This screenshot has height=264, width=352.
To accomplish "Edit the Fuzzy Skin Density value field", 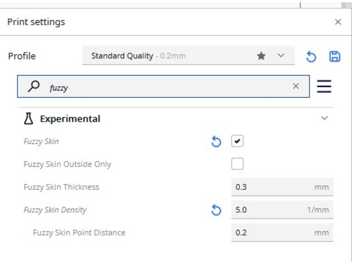I will [x=272, y=210].
